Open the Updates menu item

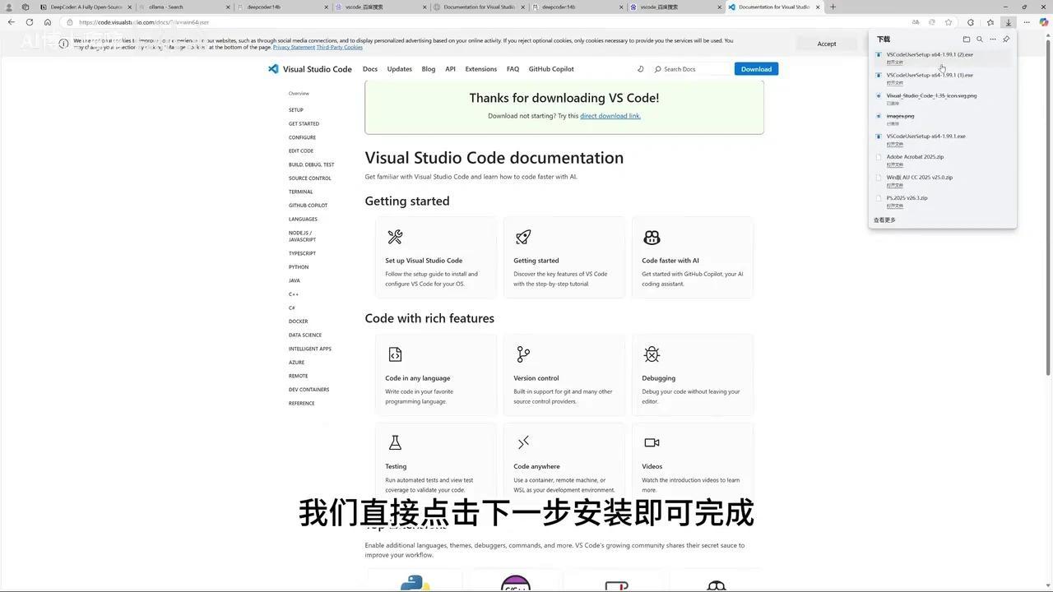pos(400,69)
